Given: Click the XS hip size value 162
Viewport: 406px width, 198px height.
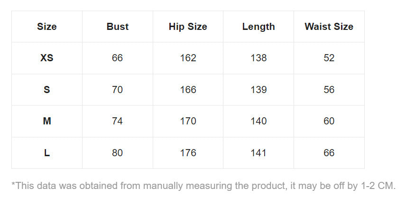Looking at the screenshot, I should point(188,58).
